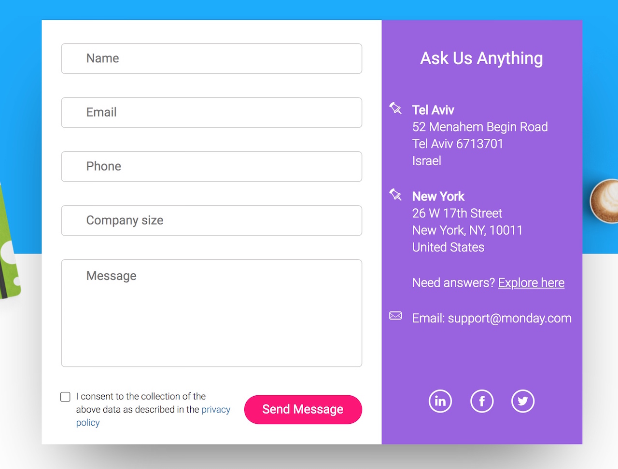Open the Twitter social icon
618x469 pixels.
tap(523, 401)
